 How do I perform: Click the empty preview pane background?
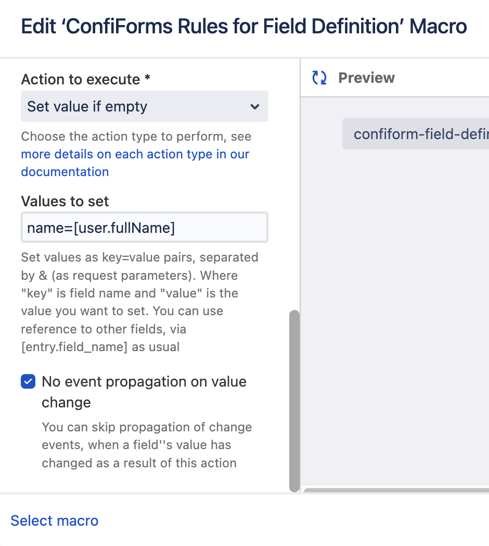[395, 313]
